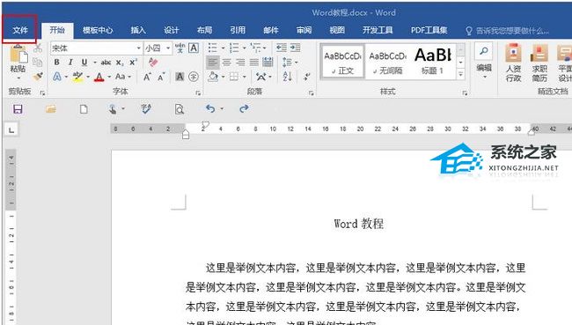Decrease font size with A-down icon
The image size is (572, 325).
coord(161,77)
